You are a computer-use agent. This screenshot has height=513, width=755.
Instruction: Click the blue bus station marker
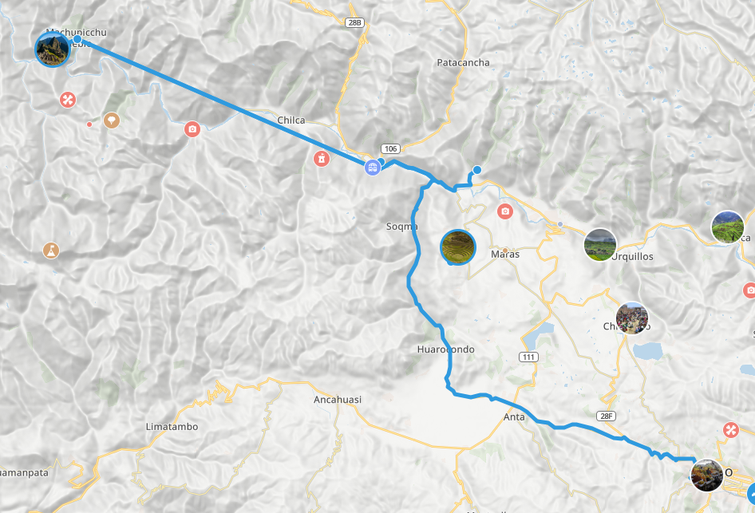pyautogui.click(x=372, y=168)
